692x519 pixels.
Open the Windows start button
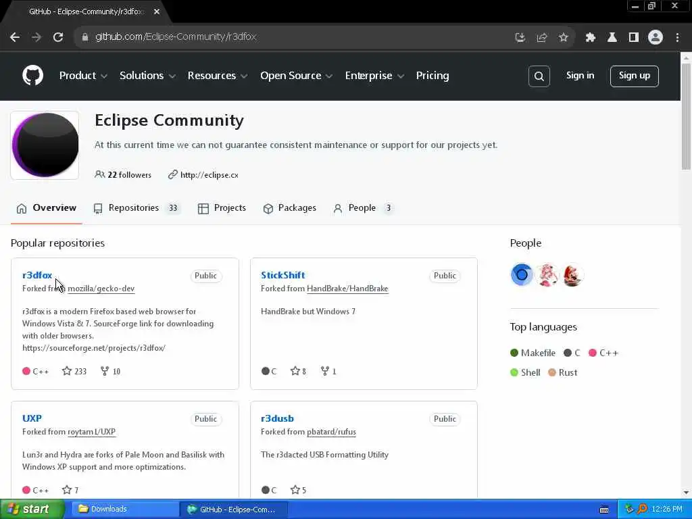click(31, 509)
